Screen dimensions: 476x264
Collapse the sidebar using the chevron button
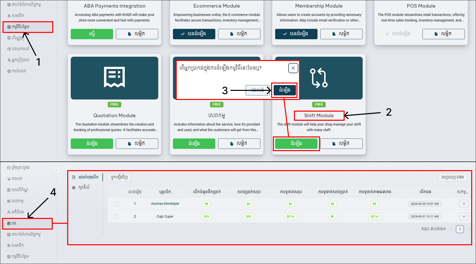[x=57, y=170]
